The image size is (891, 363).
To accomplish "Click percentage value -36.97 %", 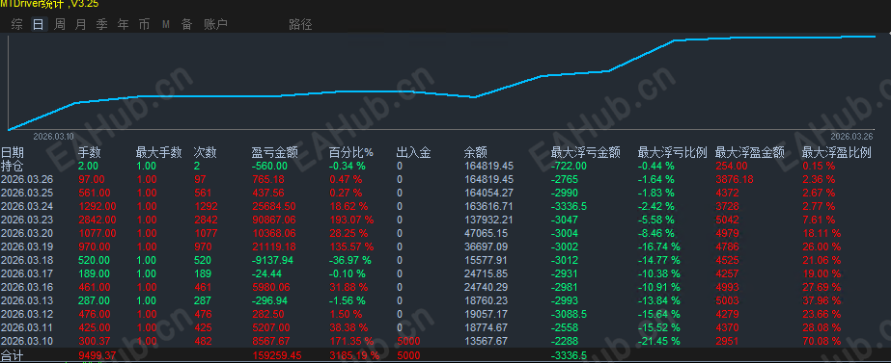I will (x=349, y=260).
